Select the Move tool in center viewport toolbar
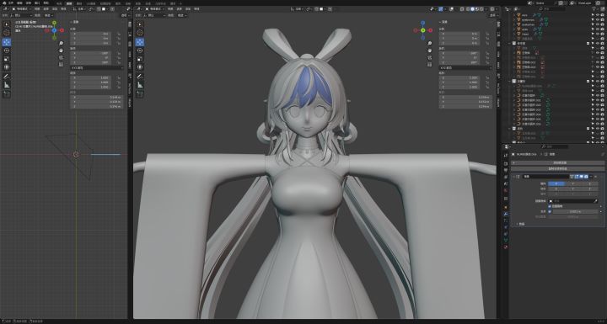Image resolution: width=607 pixels, height=324 pixels. [x=140, y=42]
